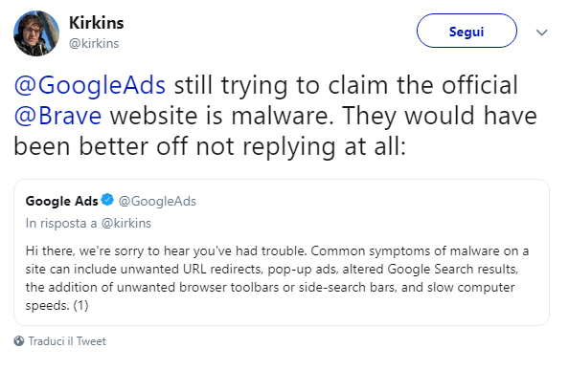Click the globe icon next to Traduci il Tweet

click(x=19, y=341)
